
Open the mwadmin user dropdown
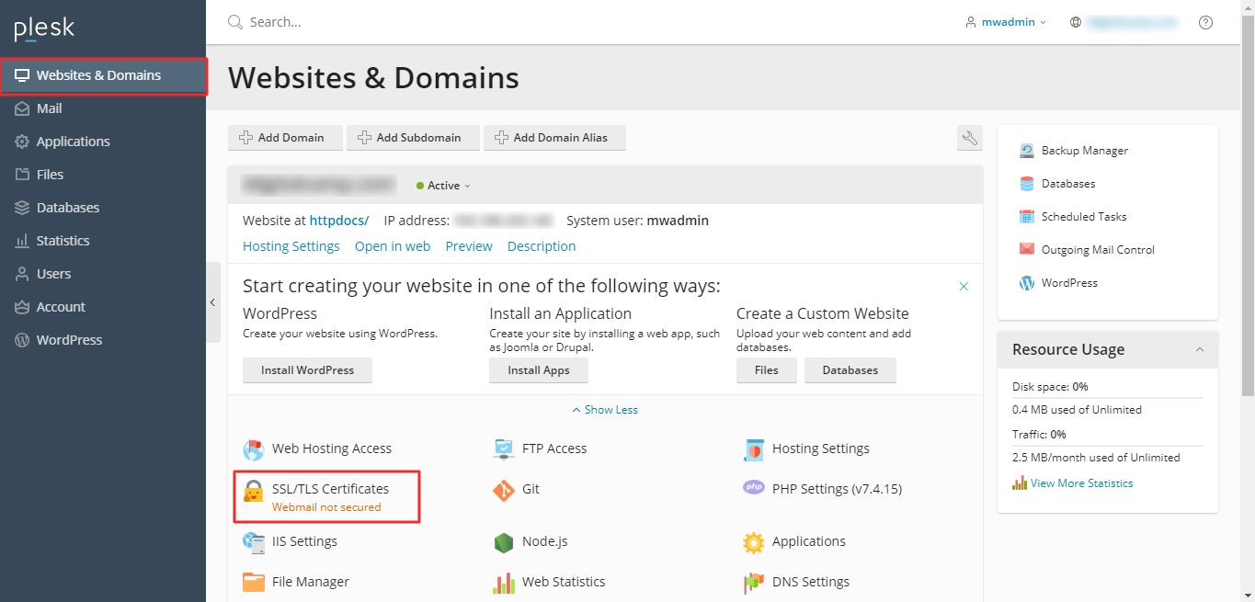pyautogui.click(x=1006, y=22)
